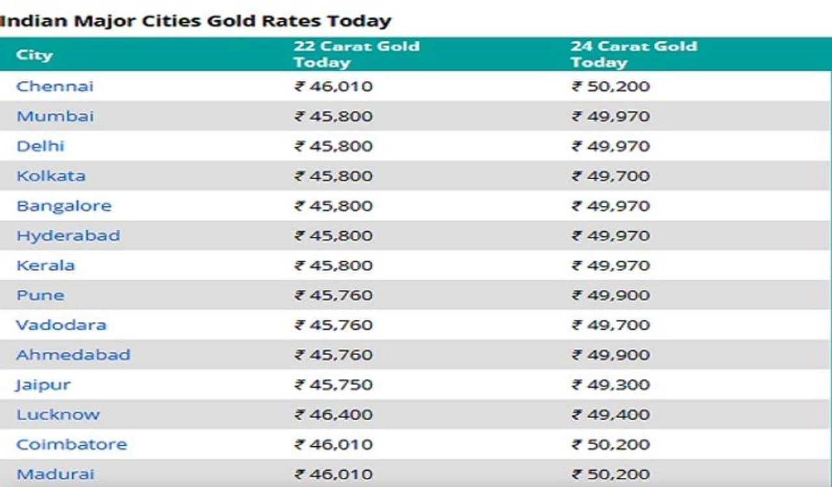Image resolution: width=832 pixels, height=487 pixels.
Task: Select the Lucknow link
Action: pos(58,414)
